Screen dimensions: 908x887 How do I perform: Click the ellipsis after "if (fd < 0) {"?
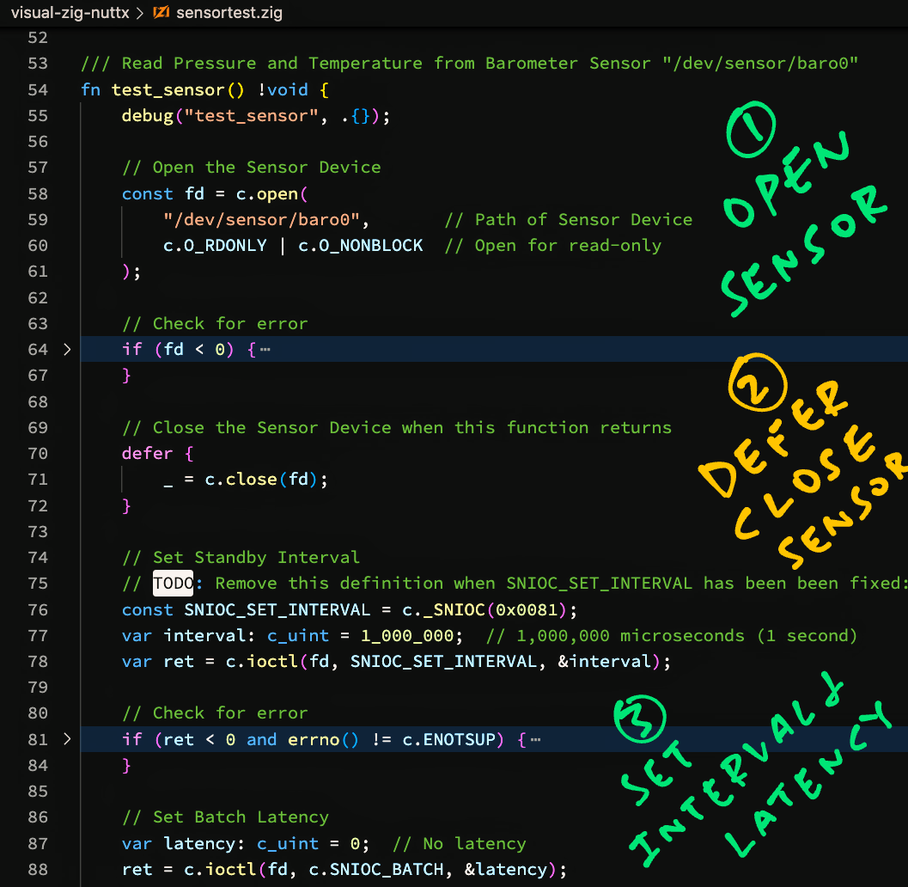[265, 350]
